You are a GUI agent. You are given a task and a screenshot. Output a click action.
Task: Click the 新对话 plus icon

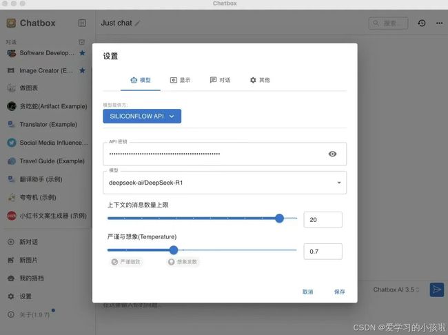(x=11, y=242)
